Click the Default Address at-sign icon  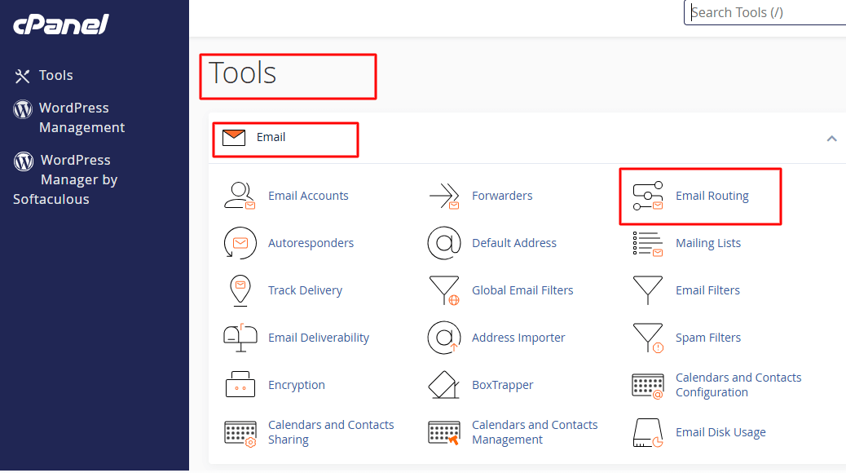444,243
